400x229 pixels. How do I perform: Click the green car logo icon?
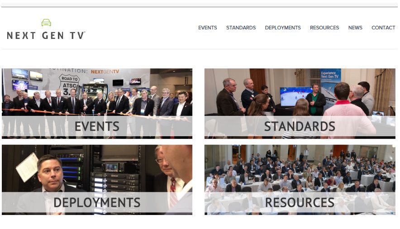(x=46, y=23)
